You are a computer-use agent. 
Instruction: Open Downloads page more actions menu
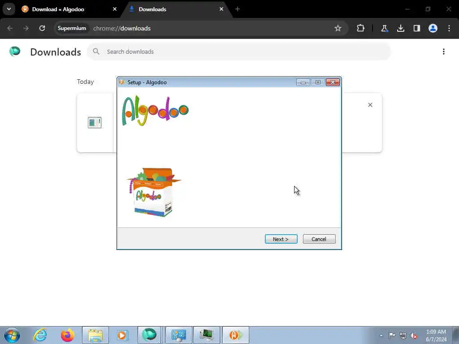[x=444, y=52]
